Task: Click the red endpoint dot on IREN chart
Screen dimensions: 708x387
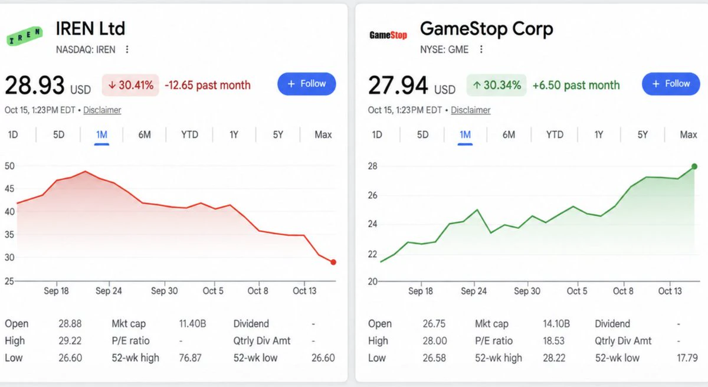Action: 333,262
